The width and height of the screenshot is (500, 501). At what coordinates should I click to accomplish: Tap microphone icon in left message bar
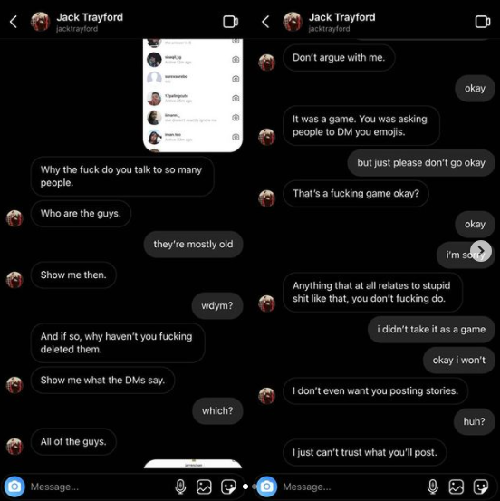click(x=180, y=487)
